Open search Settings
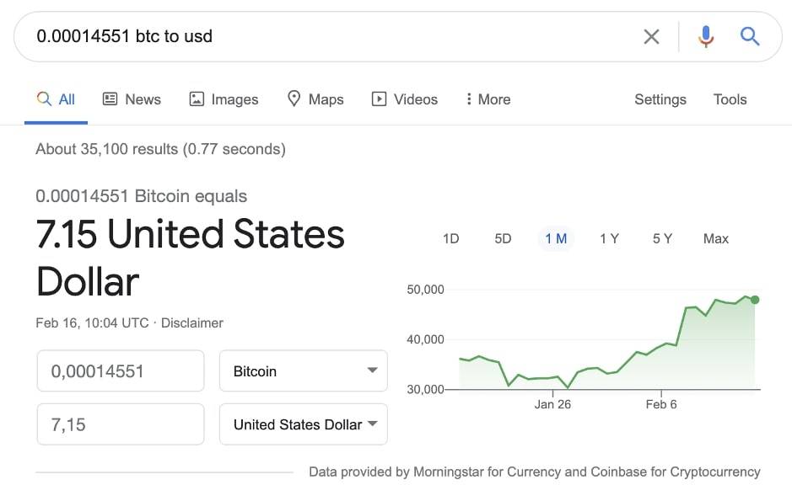Image resolution: width=792 pixels, height=501 pixels. (660, 99)
